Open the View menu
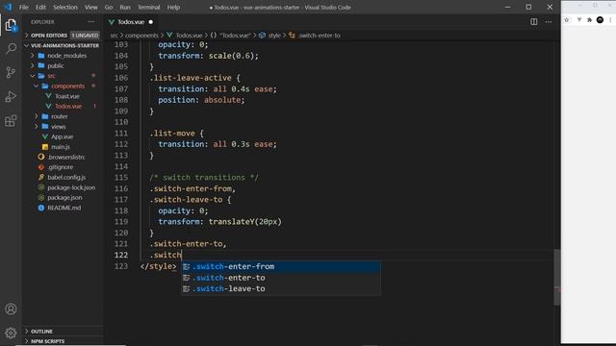This screenshot has height=346, width=616. click(90, 7)
